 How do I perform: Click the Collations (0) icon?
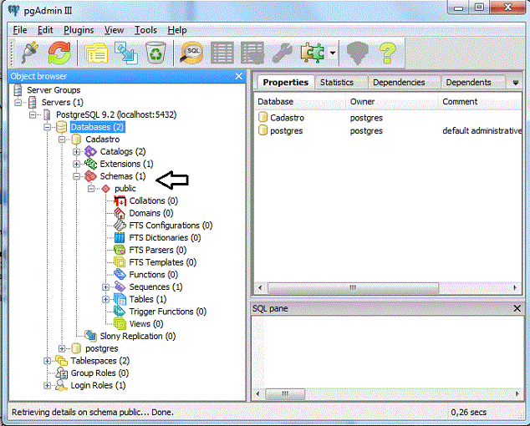[120, 201]
